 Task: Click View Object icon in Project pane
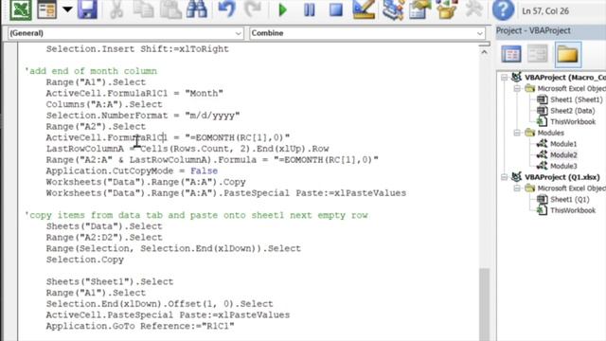coord(538,54)
